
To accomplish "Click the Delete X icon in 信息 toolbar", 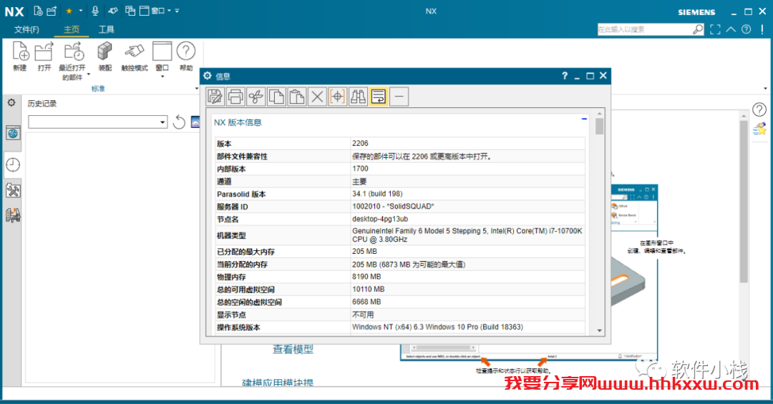I will point(317,97).
